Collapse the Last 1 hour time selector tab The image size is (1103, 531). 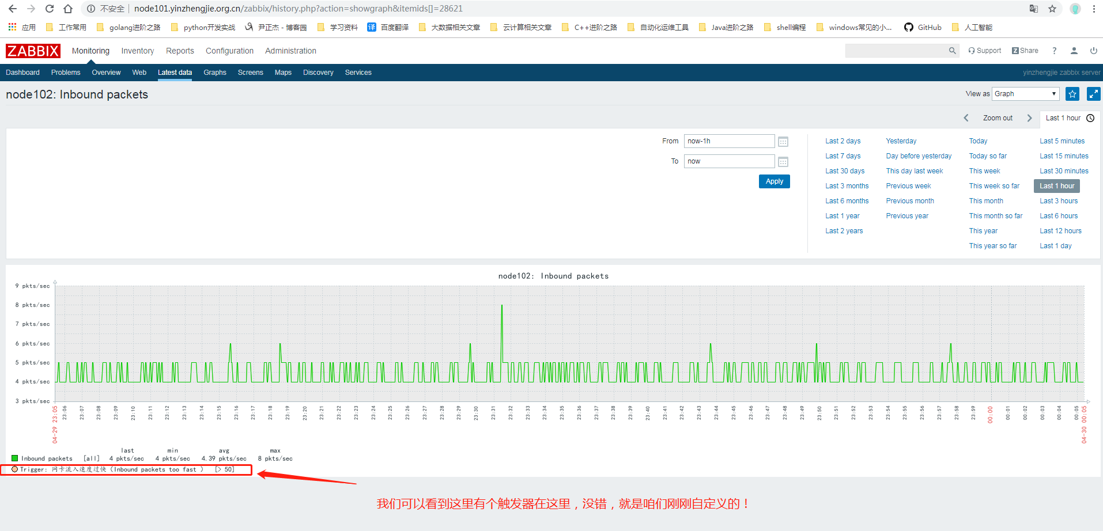pos(1070,118)
